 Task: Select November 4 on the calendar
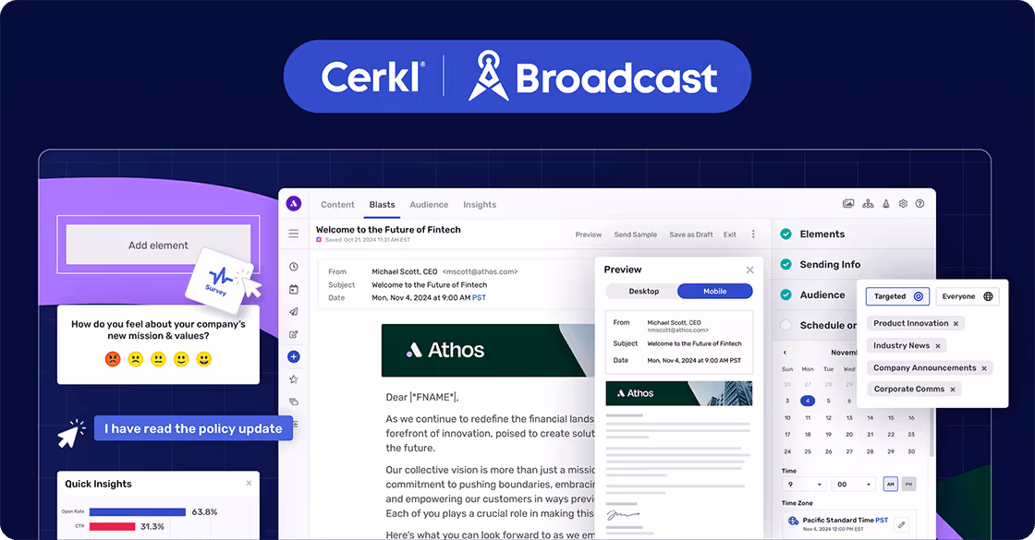coord(808,401)
